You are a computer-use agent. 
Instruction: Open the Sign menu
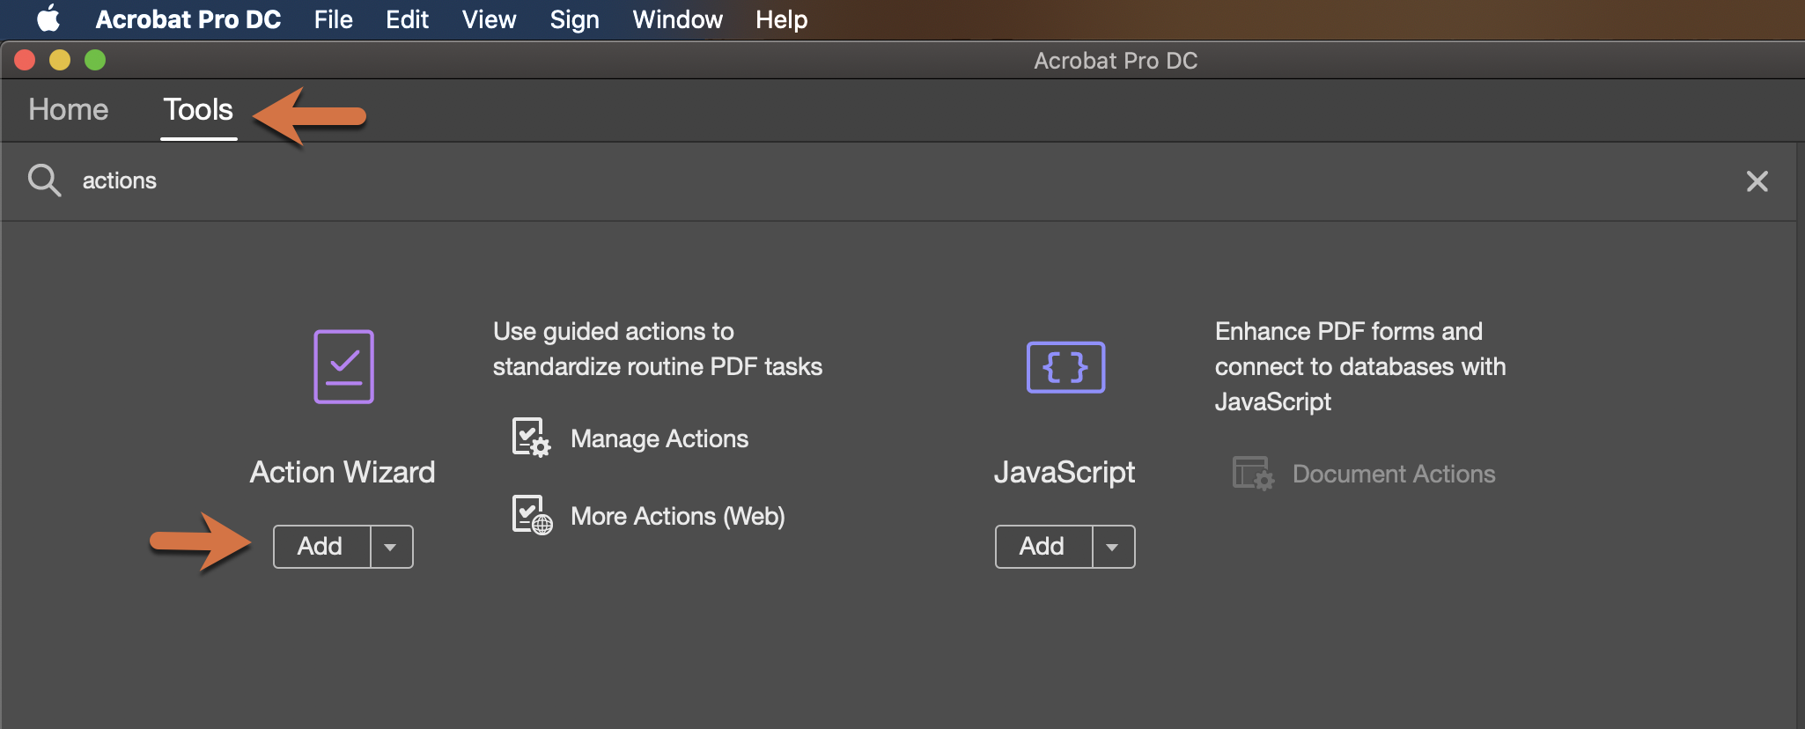click(x=574, y=19)
